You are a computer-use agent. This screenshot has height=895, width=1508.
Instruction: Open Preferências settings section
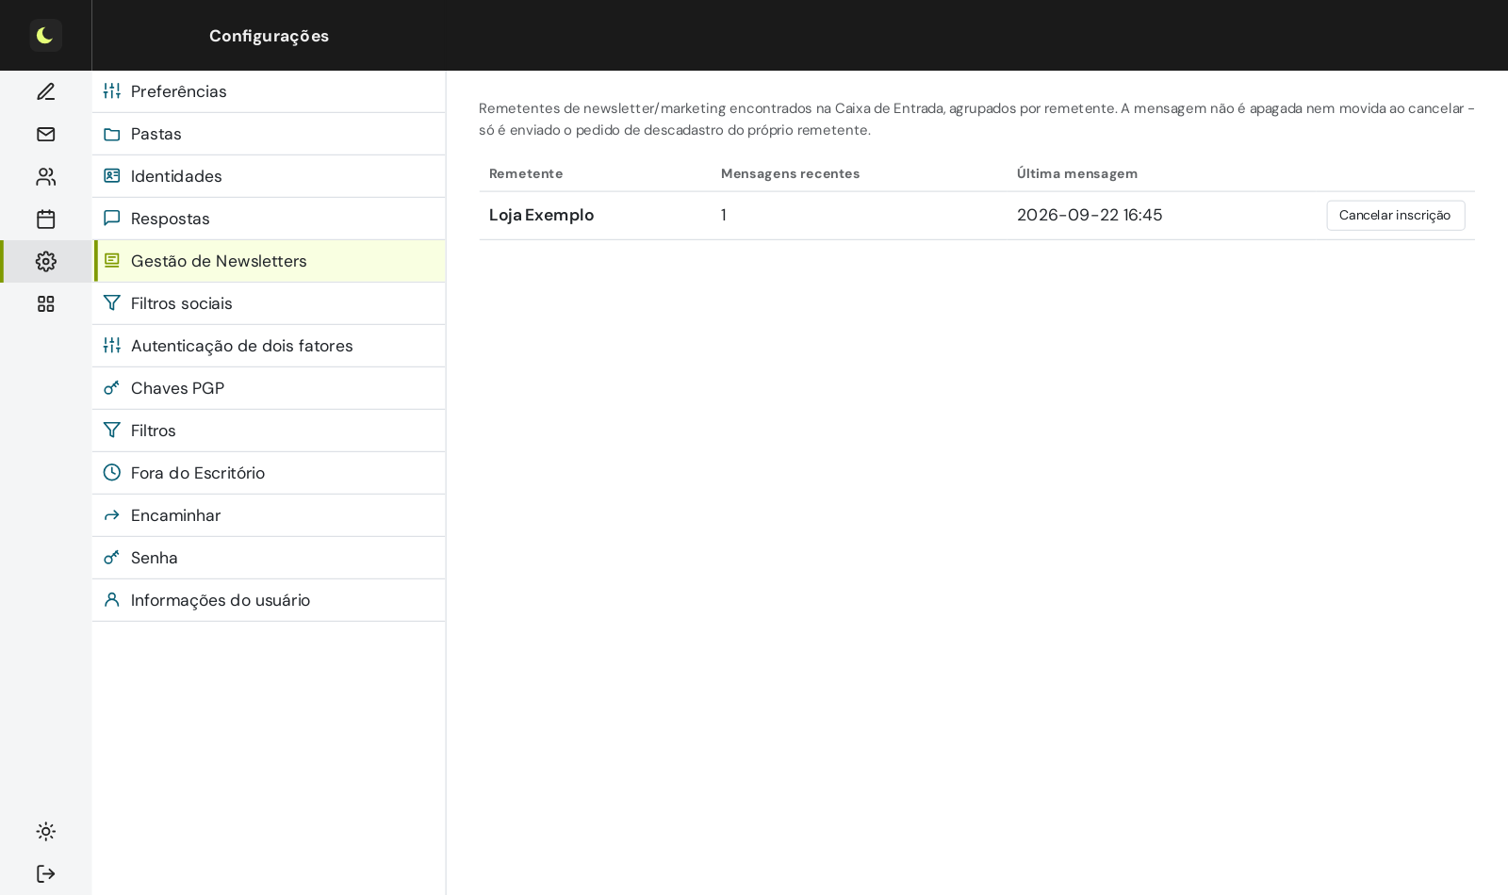[x=269, y=91]
